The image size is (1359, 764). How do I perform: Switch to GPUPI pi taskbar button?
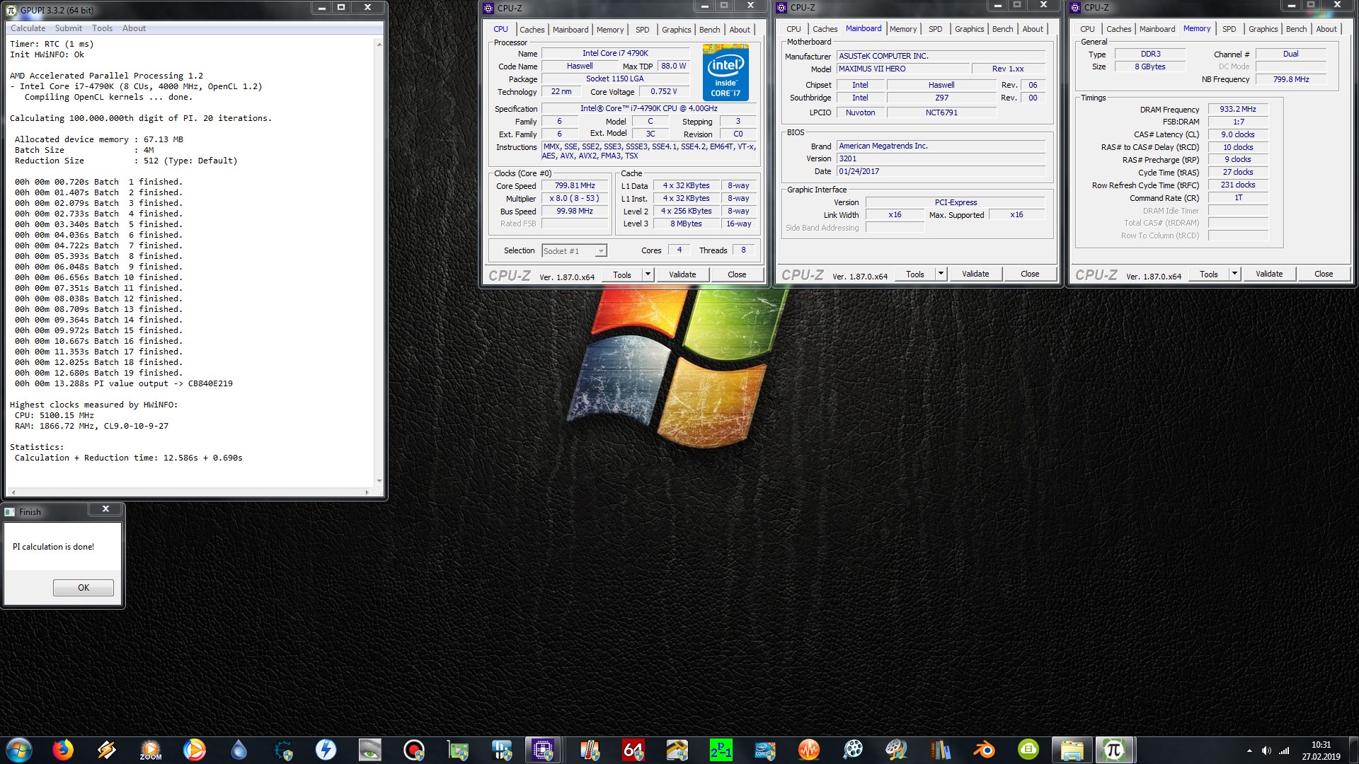click(x=1114, y=750)
